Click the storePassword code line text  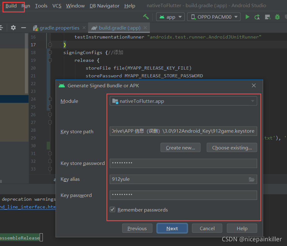pyautogui.click(x=144, y=76)
